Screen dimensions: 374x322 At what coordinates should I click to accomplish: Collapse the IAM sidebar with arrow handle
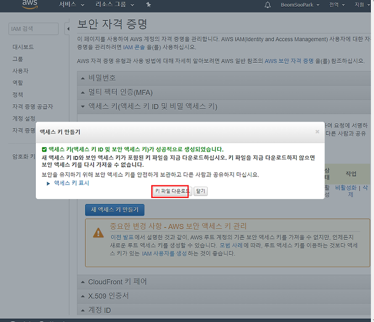click(68, 29)
